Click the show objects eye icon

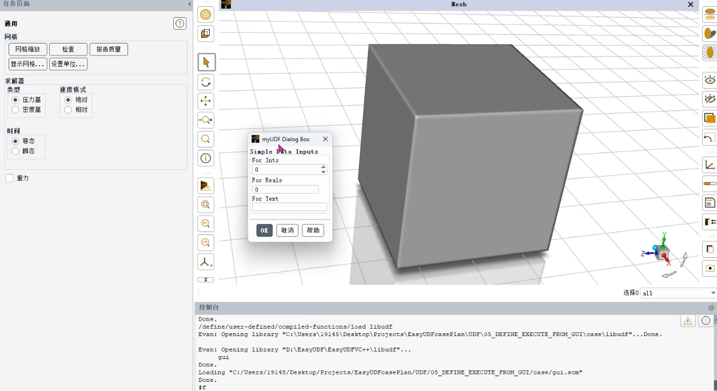coord(710,79)
